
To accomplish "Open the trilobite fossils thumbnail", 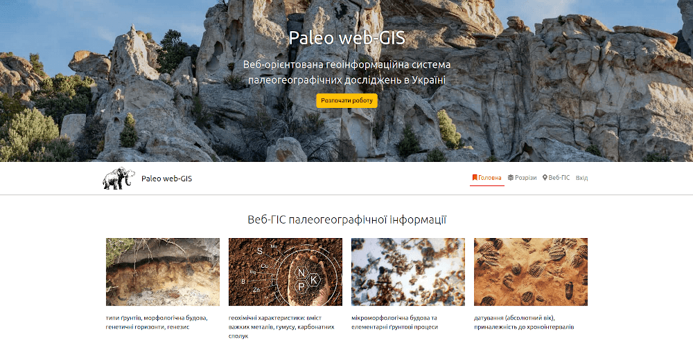I will (x=531, y=272).
